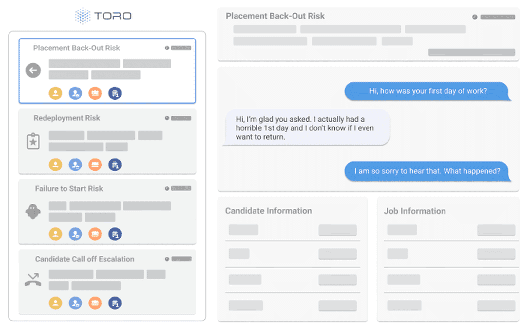Click the Job Information panel heading
530x331 pixels.
[415, 211]
